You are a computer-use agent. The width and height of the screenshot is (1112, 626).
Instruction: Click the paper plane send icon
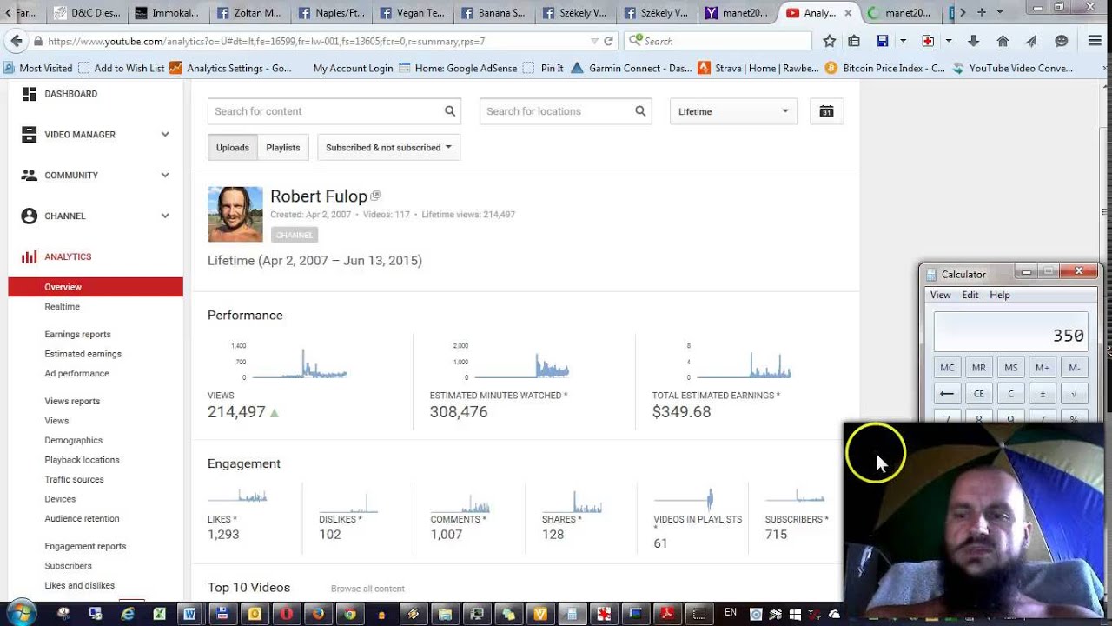(1031, 41)
